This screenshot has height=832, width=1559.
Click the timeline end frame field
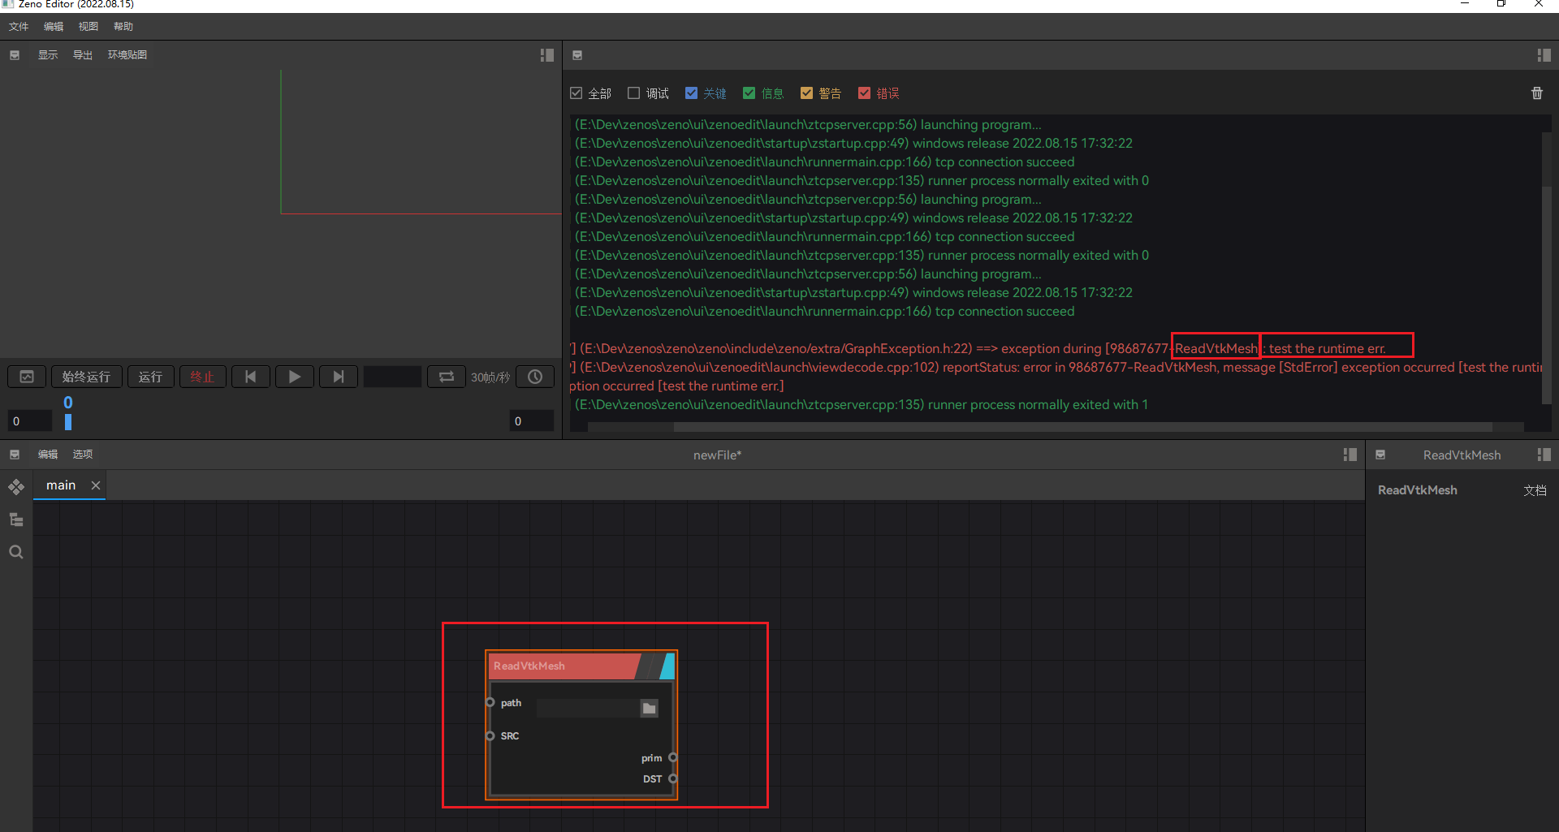532,421
